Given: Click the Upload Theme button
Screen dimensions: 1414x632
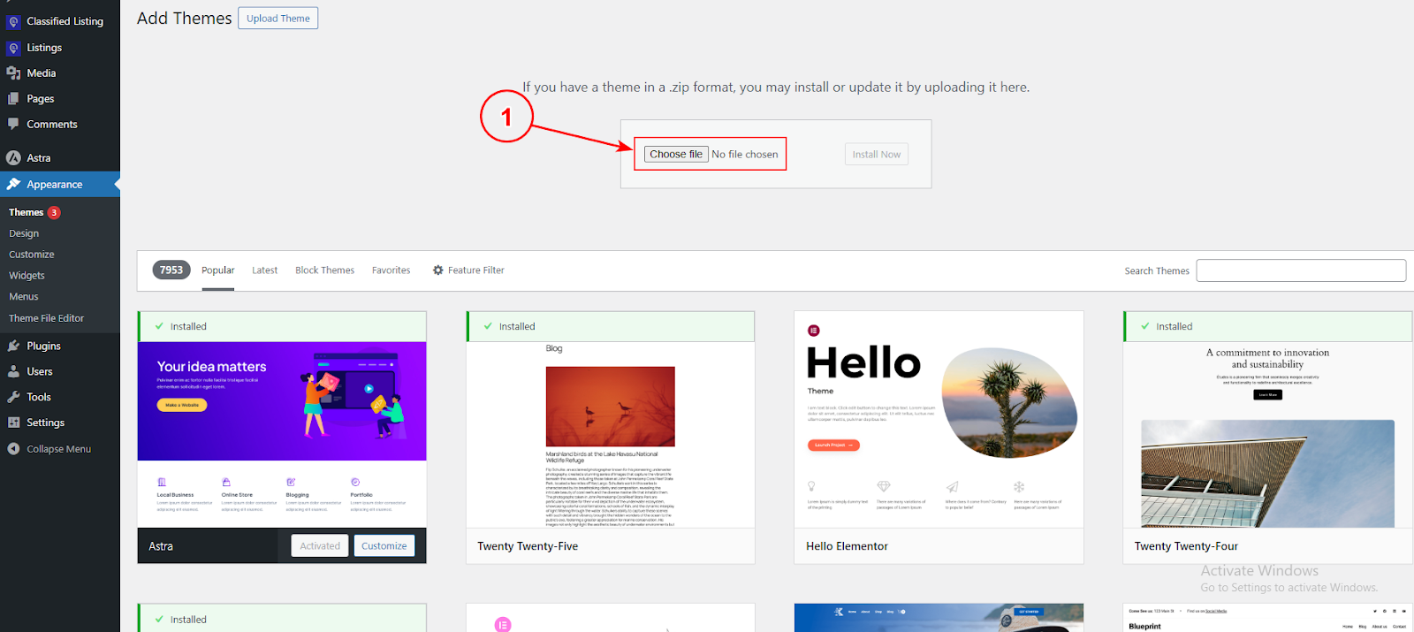Looking at the screenshot, I should (x=278, y=19).
